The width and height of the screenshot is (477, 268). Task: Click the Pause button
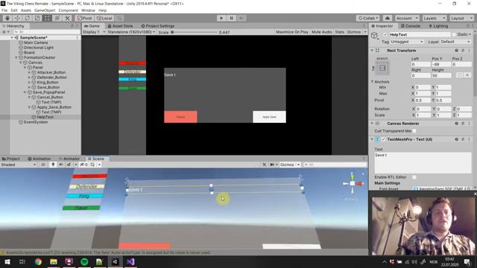coord(231,18)
